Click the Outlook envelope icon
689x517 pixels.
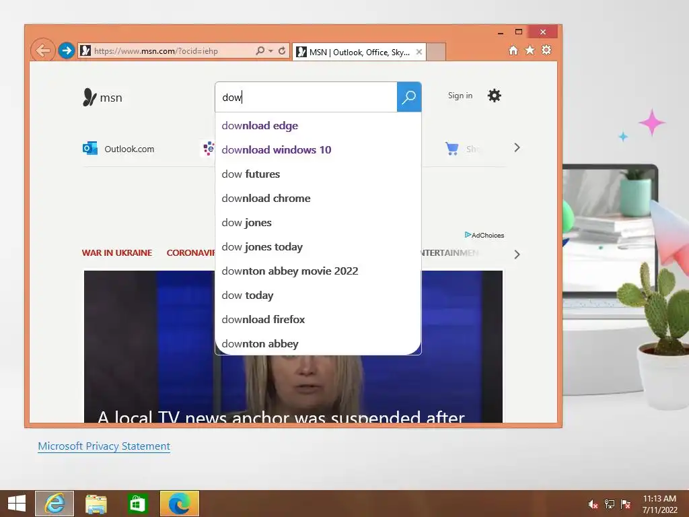tap(90, 148)
